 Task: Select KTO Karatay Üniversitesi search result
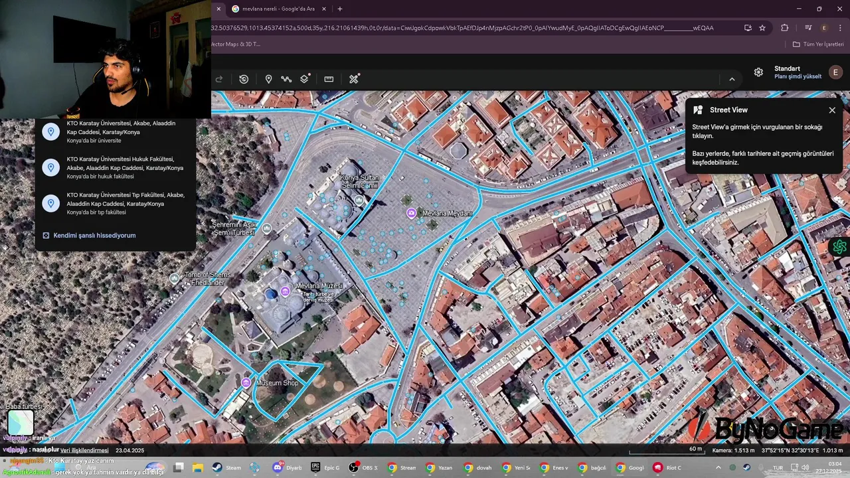click(x=116, y=131)
